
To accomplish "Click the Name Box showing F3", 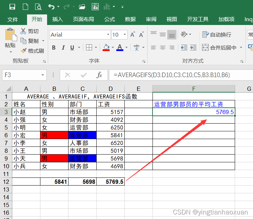I will [x=24, y=75].
